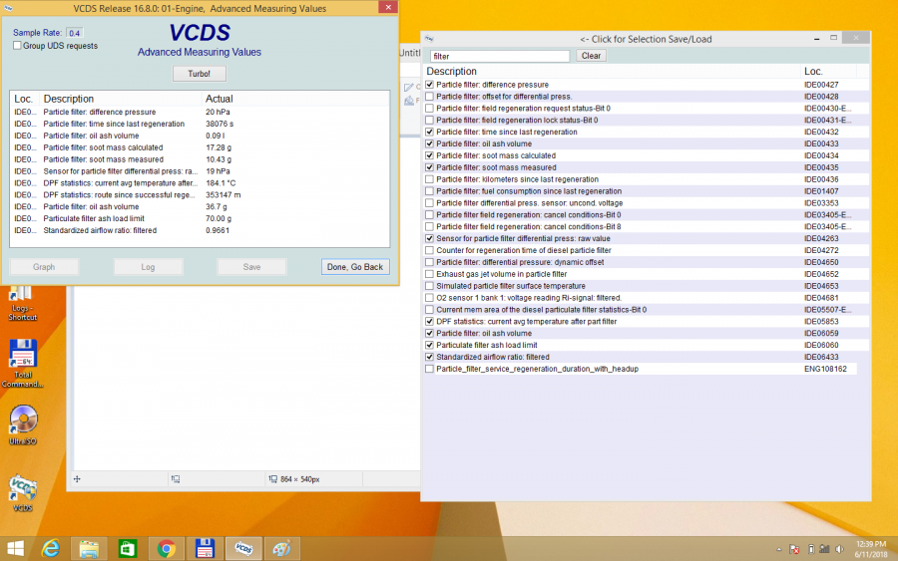898x561 pixels.
Task: Open Windows Store taskbar icon
Action: pyautogui.click(x=127, y=549)
